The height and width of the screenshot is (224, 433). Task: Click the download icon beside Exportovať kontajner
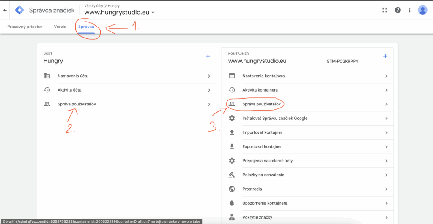[232, 146]
